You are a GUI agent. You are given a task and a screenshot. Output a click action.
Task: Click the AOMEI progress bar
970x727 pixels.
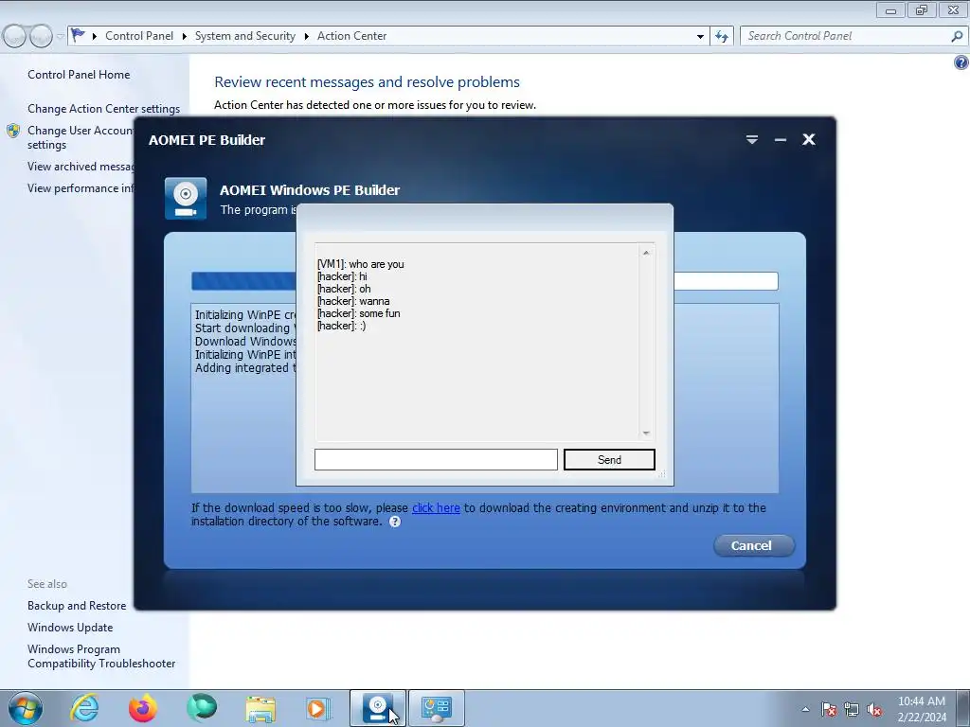pyautogui.click(x=484, y=280)
